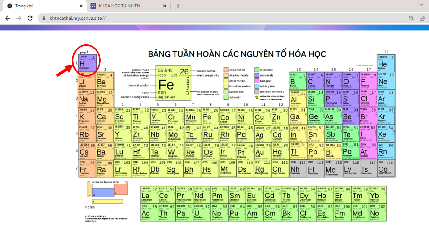Viewport: 429px width, 233px height.
Task: Close the Trang chủ tab
Action: 81,6
